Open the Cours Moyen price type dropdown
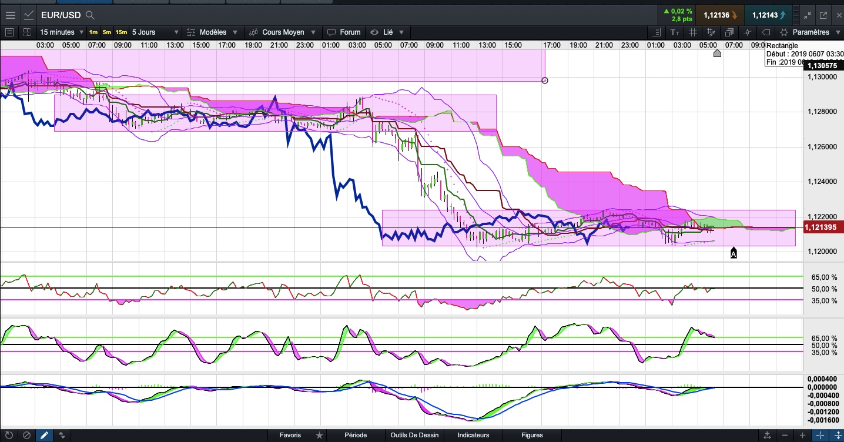This screenshot has width=844, height=442. (x=283, y=32)
